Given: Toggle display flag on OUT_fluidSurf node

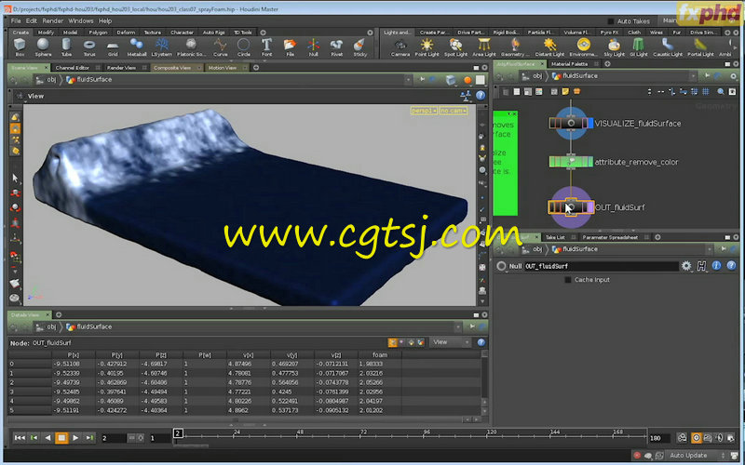Looking at the screenshot, I should pyautogui.click(x=590, y=207).
